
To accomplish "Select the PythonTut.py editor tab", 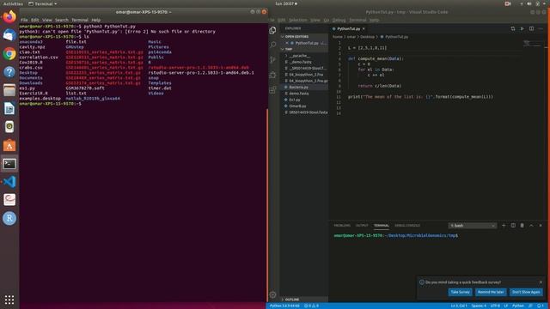I will (349, 28).
